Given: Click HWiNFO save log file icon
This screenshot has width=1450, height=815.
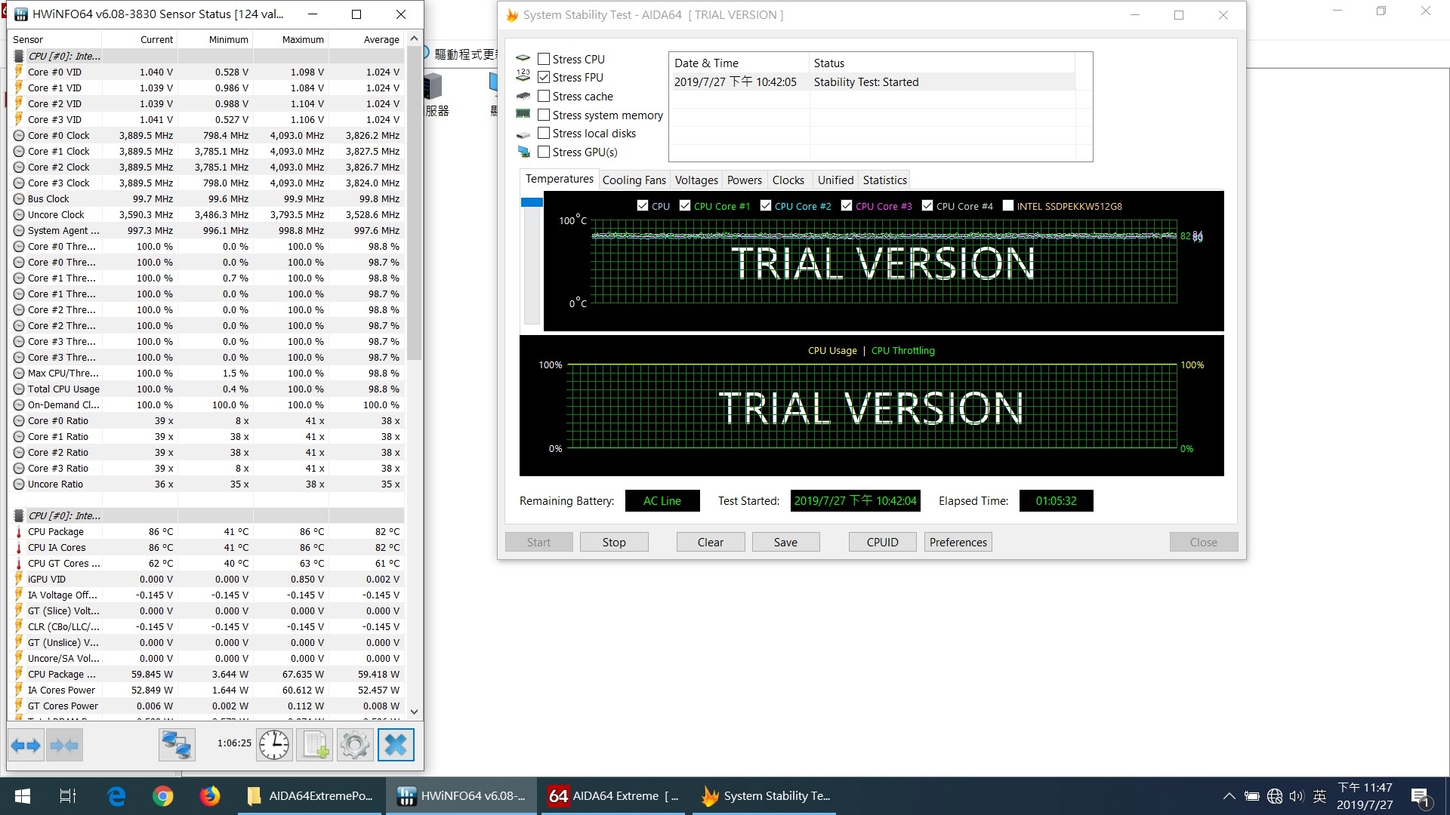Looking at the screenshot, I should pyautogui.click(x=315, y=746).
